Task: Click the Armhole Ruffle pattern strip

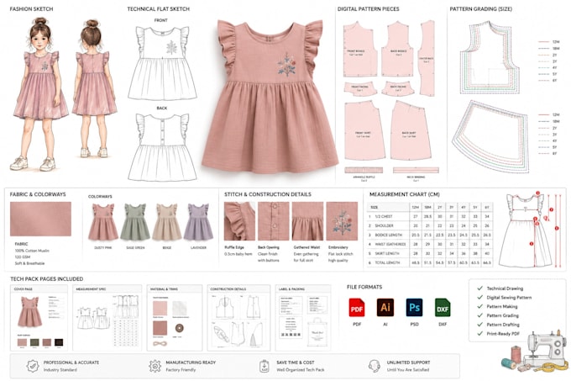Action: (364, 170)
